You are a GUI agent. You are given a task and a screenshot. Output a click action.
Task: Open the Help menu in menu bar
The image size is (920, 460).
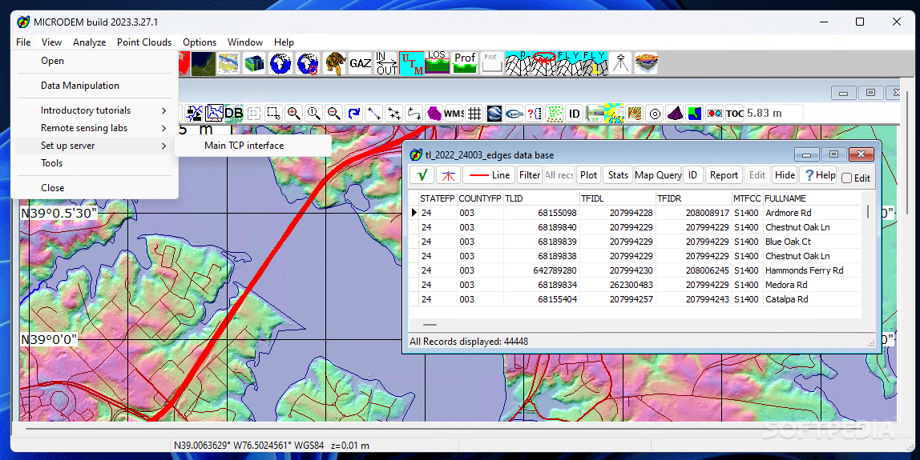[x=284, y=42]
